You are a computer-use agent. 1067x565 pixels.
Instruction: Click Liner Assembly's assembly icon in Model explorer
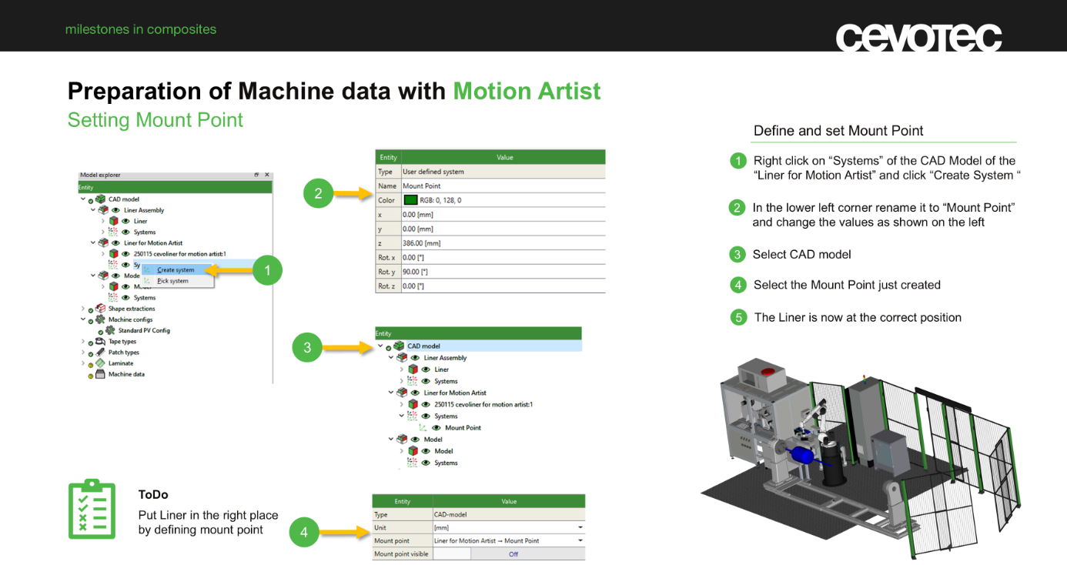103,209
